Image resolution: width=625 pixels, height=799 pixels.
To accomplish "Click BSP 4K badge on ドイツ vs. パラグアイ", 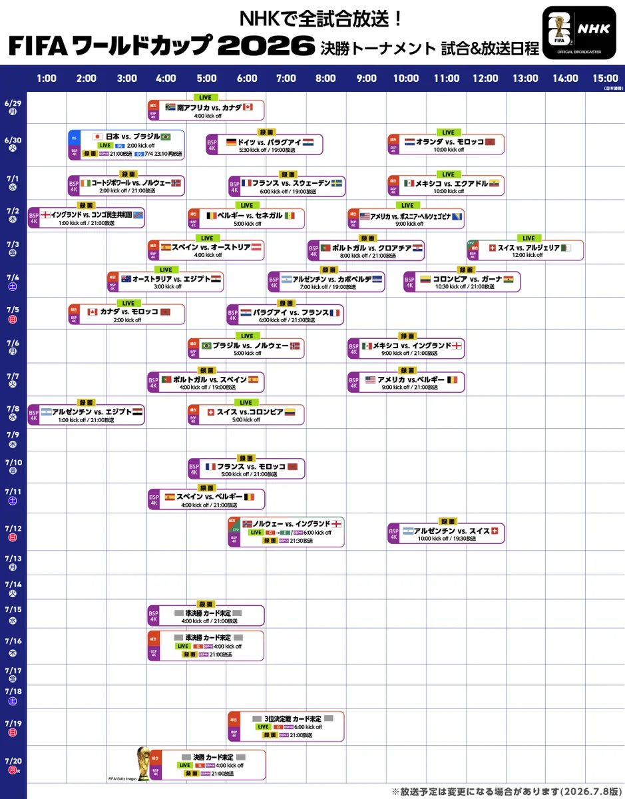I will [212, 145].
